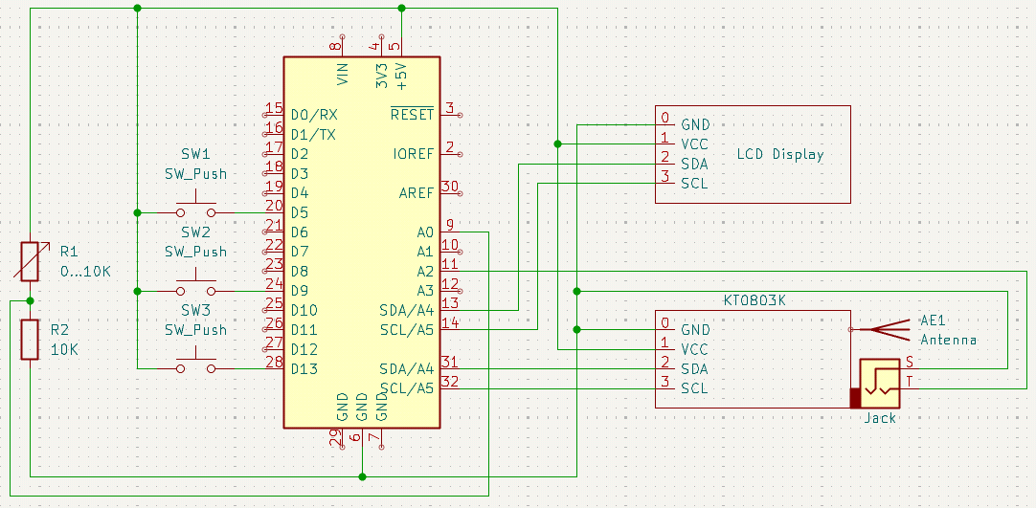Click 'SDA' pin label on LCD Display
Image resolution: width=1036 pixels, height=508 pixels.
[694, 164]
